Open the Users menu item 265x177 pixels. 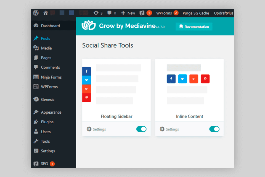53,132
